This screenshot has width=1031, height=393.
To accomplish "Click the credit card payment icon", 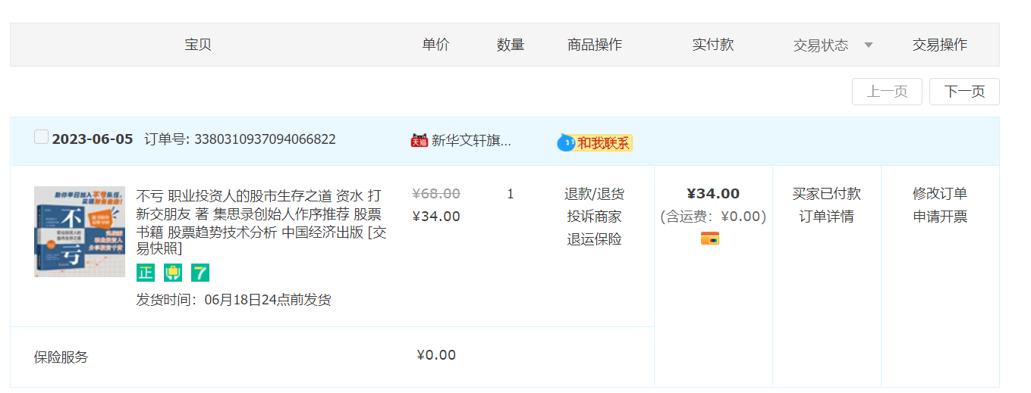I will (x=710, y=239).
